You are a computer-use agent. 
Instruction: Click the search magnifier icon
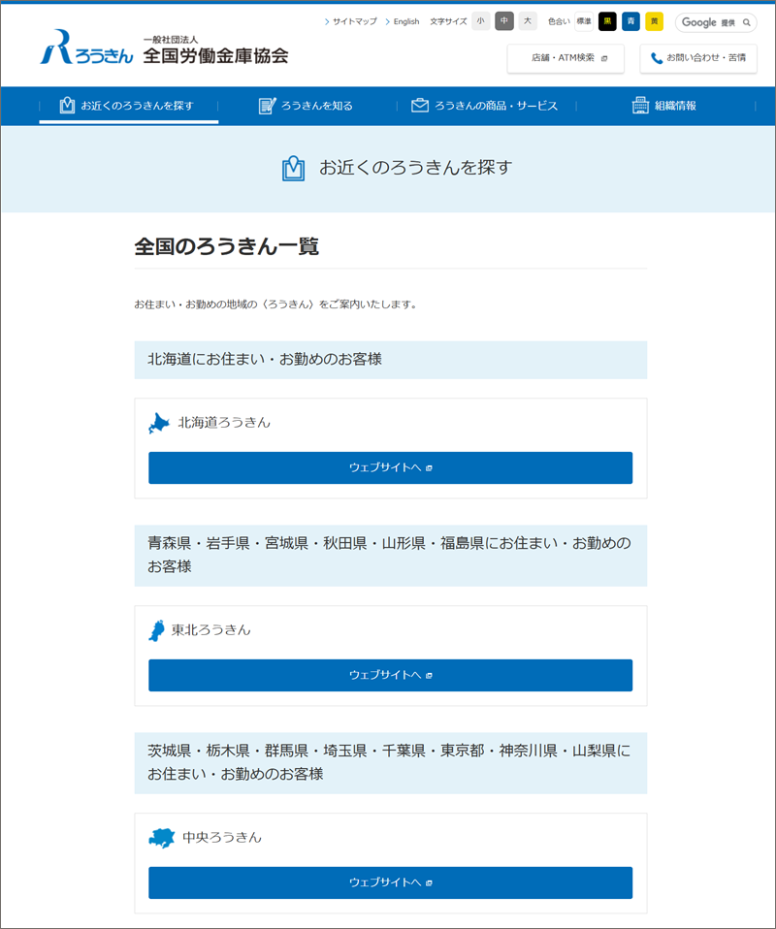point(746,22)
